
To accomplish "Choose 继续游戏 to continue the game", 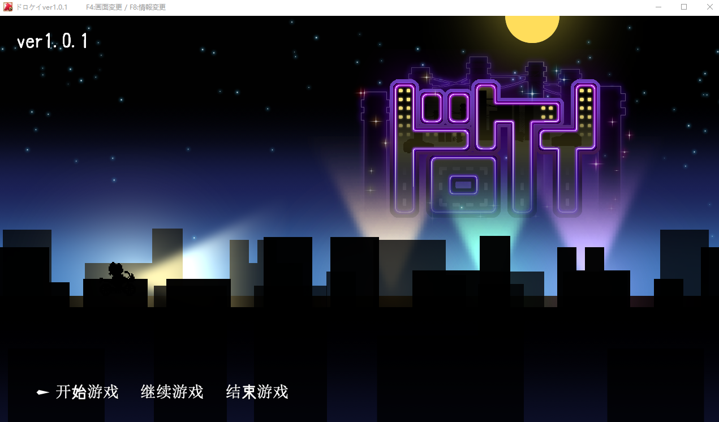I will coord(171,392).
